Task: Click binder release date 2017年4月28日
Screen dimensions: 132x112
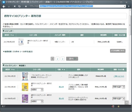Action: pyautogui.click(x=9, y=42)
